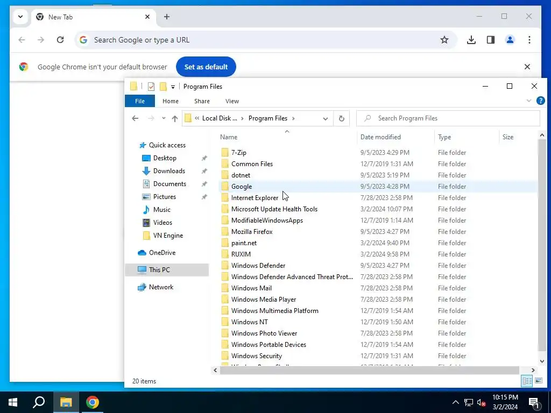Image resolution: width=551 pixels, height=413 pixels.
Task: Toggle Chrome's side panel icon
Action: point(491,40)
